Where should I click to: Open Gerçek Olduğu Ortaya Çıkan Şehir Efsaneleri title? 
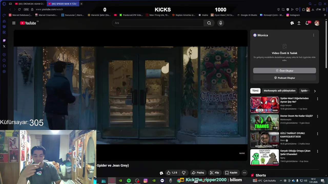click(x=295, y=153)
